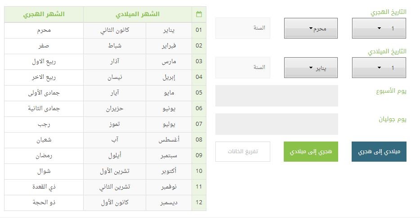The height and width of the screenshot is (219, 420).
Task: Select the رمضان cell in the table
Action: (x=44, y=156)
